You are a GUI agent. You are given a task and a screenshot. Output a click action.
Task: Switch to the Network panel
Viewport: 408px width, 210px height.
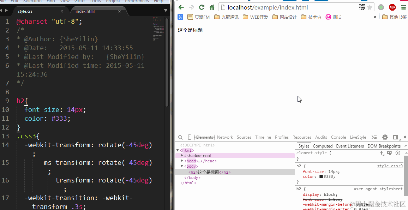pyautogui.click(x=225, y=137)
